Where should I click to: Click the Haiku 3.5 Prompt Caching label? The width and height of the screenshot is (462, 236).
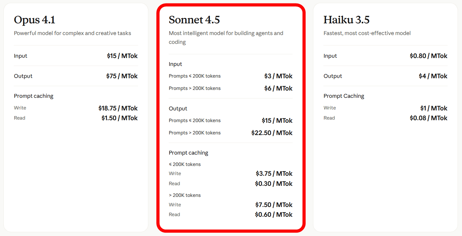click(x=344, y=96)
